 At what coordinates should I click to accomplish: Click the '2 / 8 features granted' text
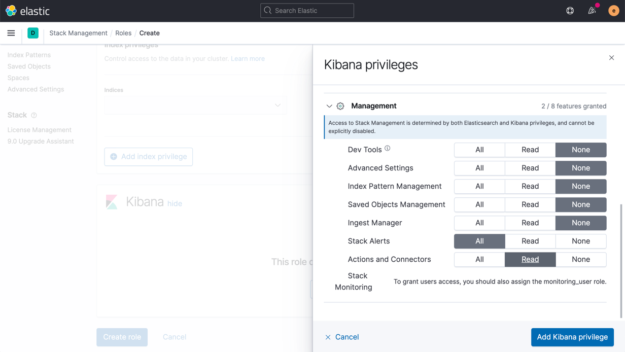click(574, 106)
